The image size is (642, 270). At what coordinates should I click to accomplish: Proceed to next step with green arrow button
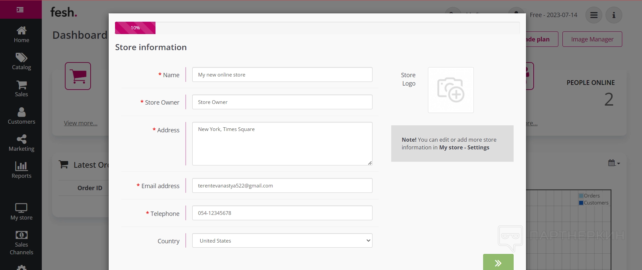point(498,263)
